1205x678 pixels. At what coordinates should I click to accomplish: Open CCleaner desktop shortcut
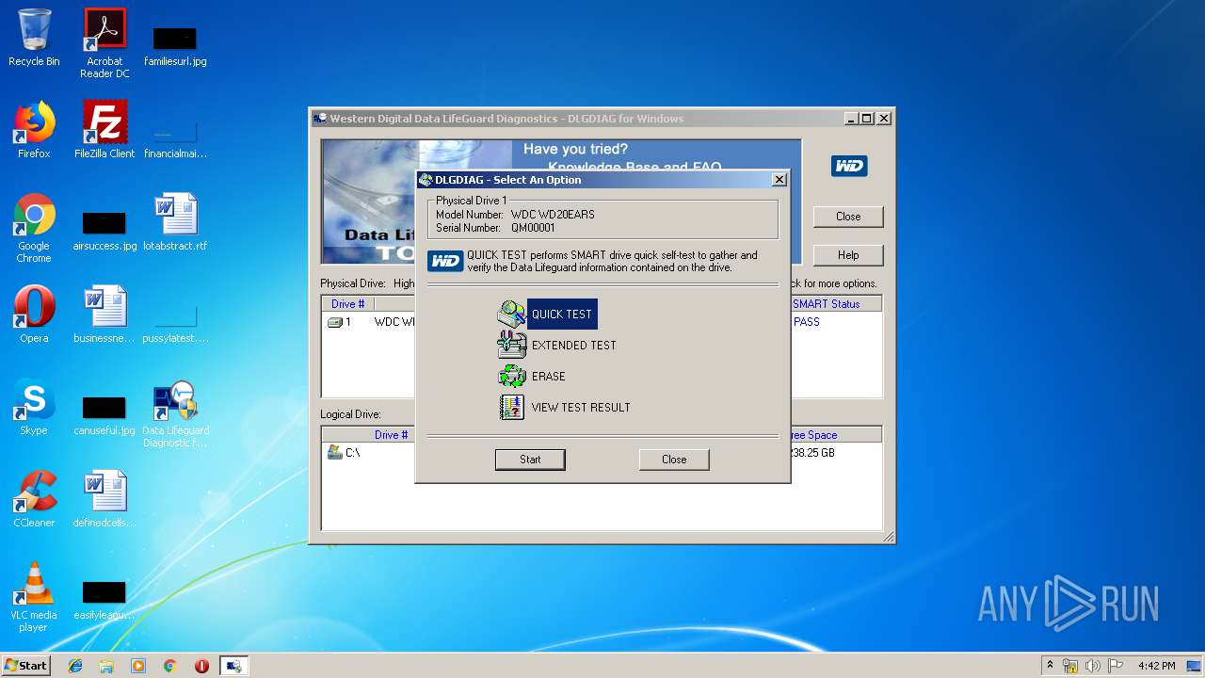coord(34,498)
